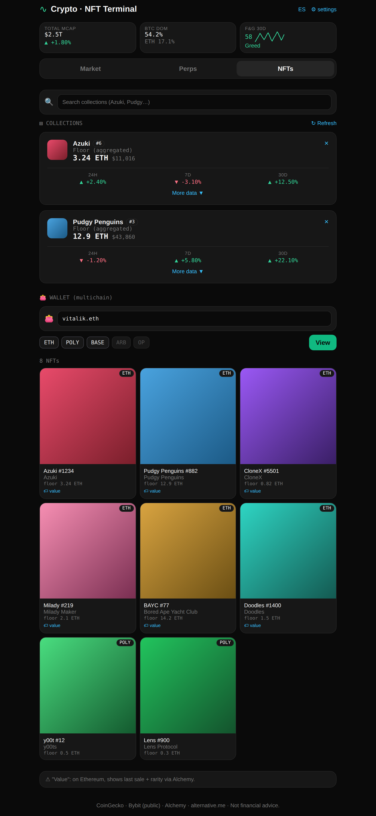
Task: Click the purse icon beside wallet input
Action: (49, 319)
